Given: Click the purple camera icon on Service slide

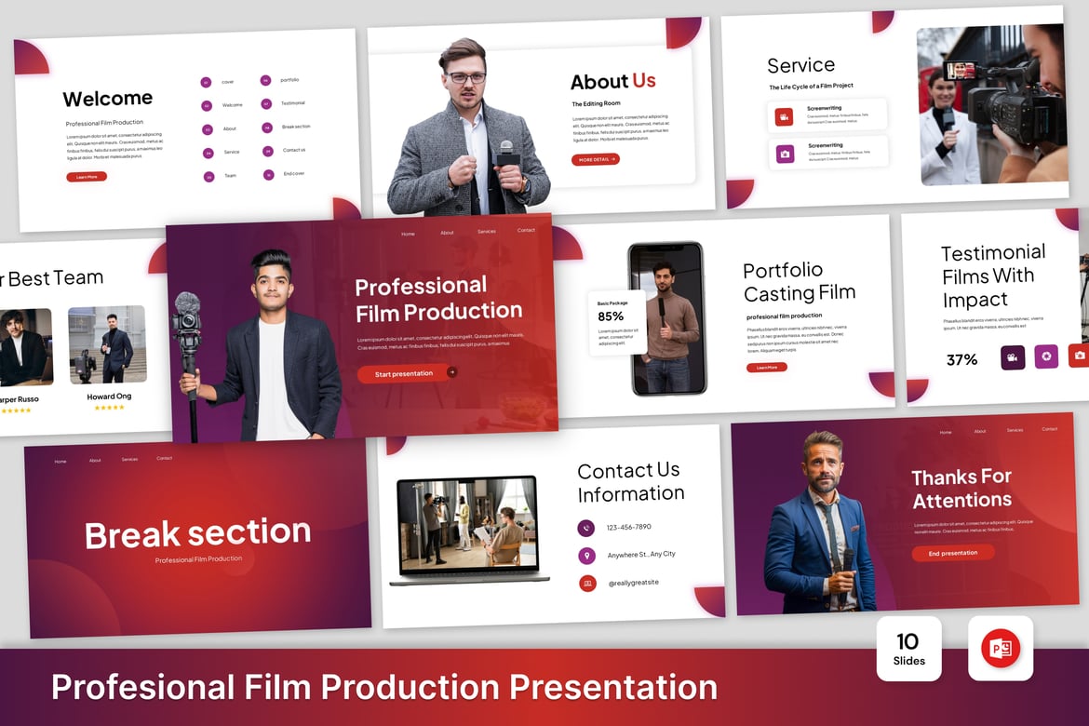Looking at the screenshot, I should click(x=785, y=154).
